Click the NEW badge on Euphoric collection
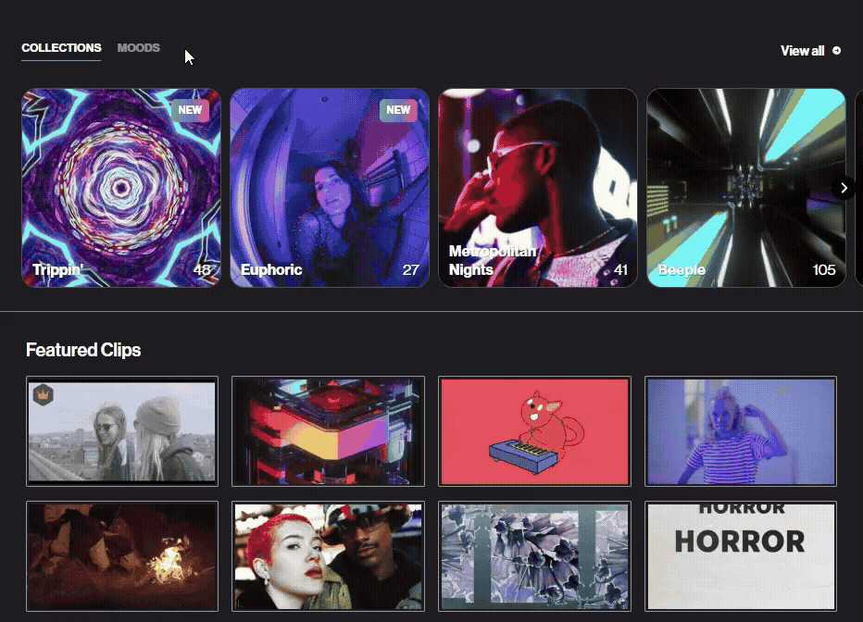 click(398, 110)
